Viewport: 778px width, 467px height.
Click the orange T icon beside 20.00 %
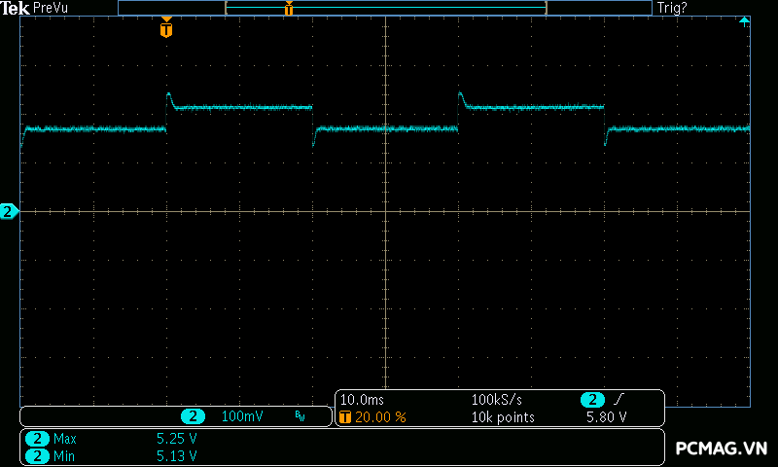[345, 416]
